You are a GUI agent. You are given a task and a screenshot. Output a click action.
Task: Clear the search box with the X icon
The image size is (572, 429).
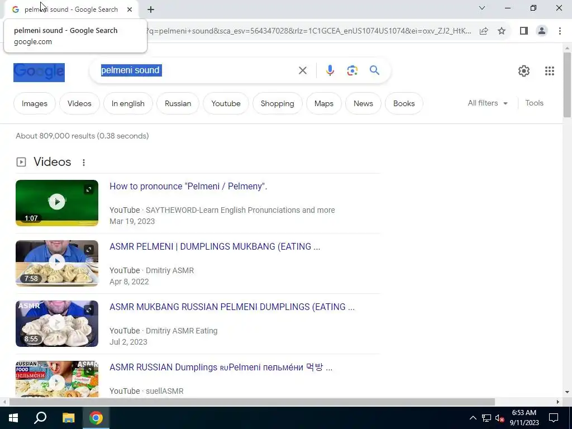point(302,70)
